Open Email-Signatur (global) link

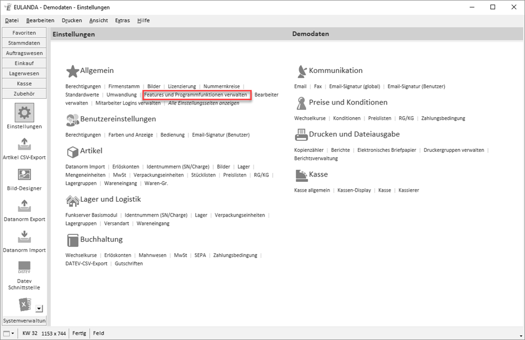click(x=354, y=87)
